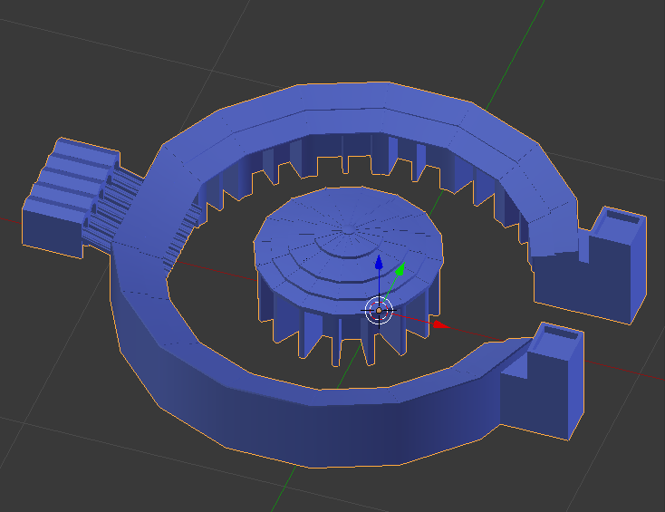Viewport: 665px width, 512px height.
Task: Click the white circle at manipulator center
Action: pyautogui.click(x=379, y=311)
